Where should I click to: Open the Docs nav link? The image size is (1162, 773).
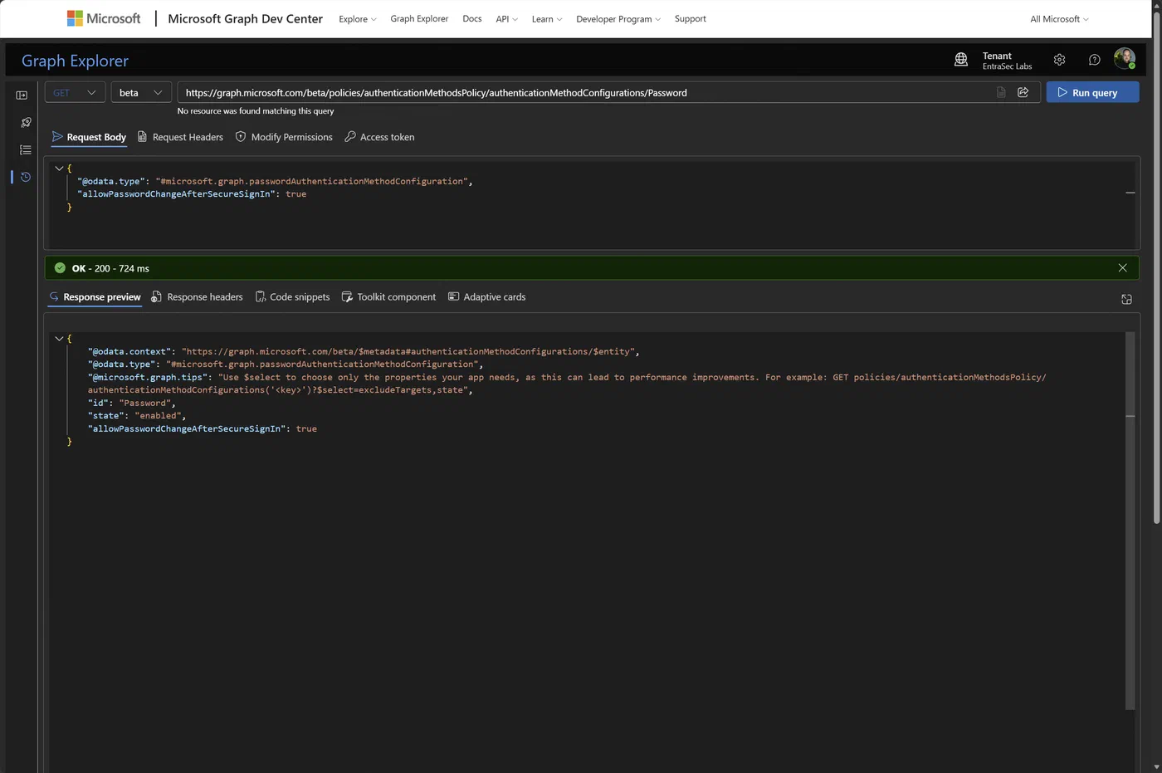(472, 19)
